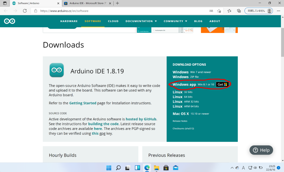Screen dimensions: 284x172
Task: Open the Widgets taskbar icon
Action: point(137,168)
